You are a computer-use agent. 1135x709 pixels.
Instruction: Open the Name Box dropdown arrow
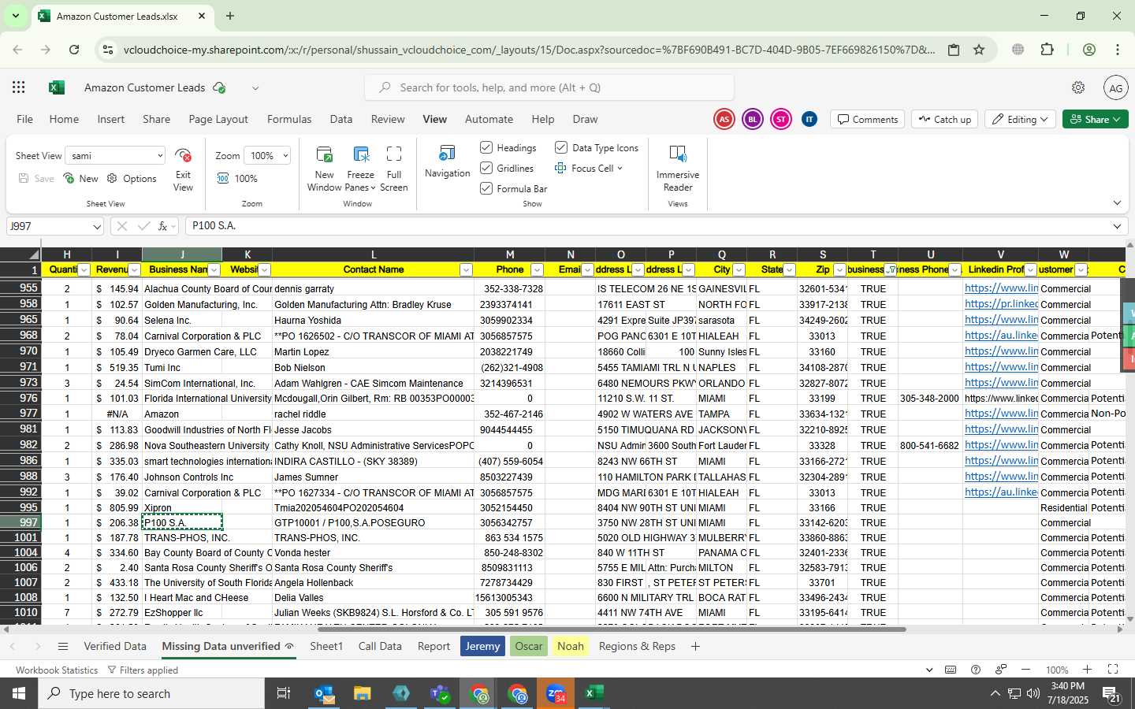tap(97, 227)
